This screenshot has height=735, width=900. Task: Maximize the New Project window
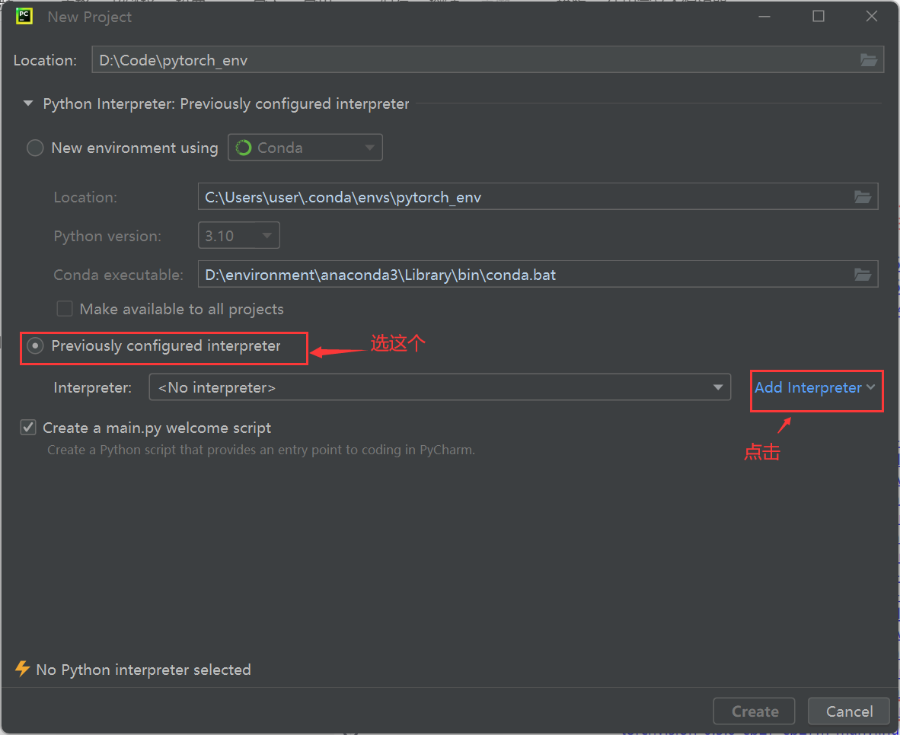click(819, 16)
